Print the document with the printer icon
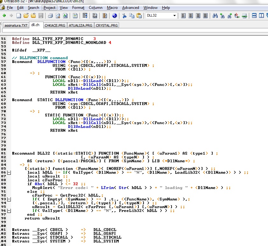268x246 pixels. pos(51,15)
